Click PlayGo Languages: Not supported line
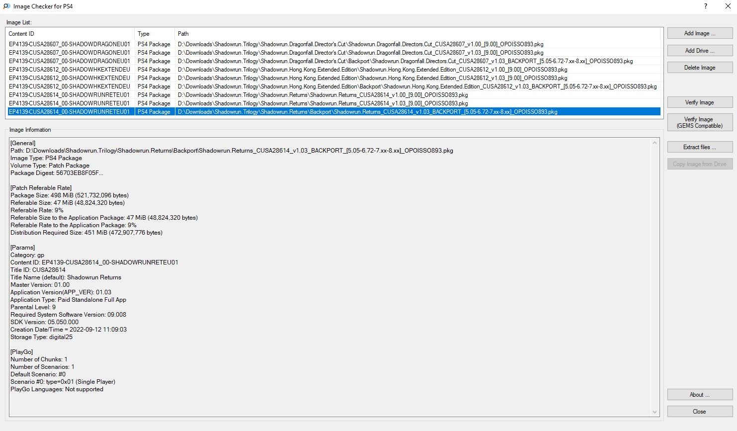Screen dimensions: 737x431 click(x=57, y=389)
